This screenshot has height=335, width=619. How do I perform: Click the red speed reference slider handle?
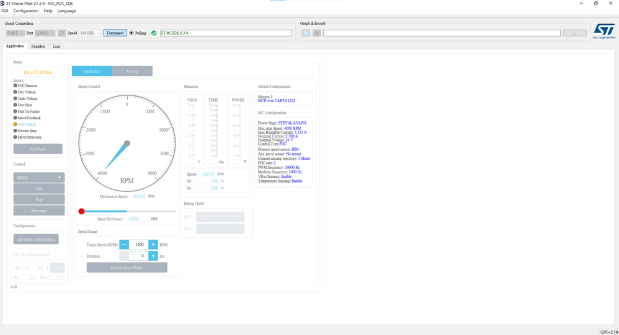click(x=81, y=211)
